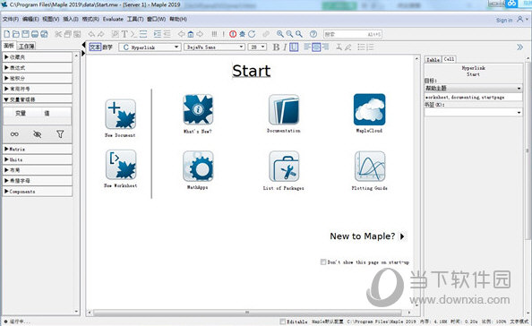532x326 pixels.
Task: Expand Matrix palette
Action: coord(38,149)
